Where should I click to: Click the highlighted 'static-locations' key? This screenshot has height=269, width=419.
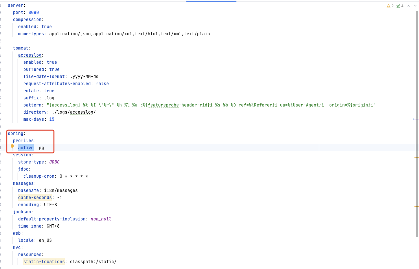[x=44, y=262]
